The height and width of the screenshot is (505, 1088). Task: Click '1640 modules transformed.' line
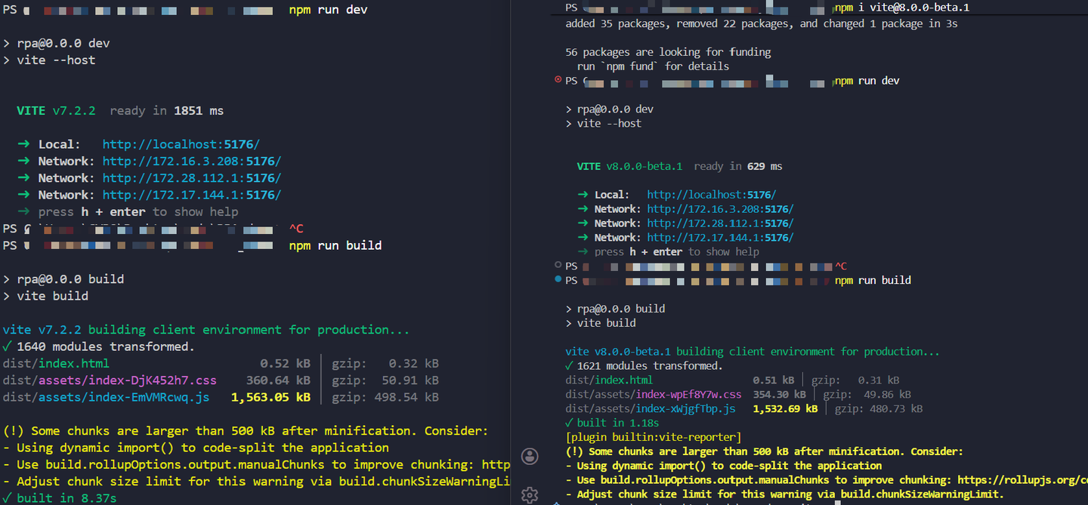click(99, 347)
